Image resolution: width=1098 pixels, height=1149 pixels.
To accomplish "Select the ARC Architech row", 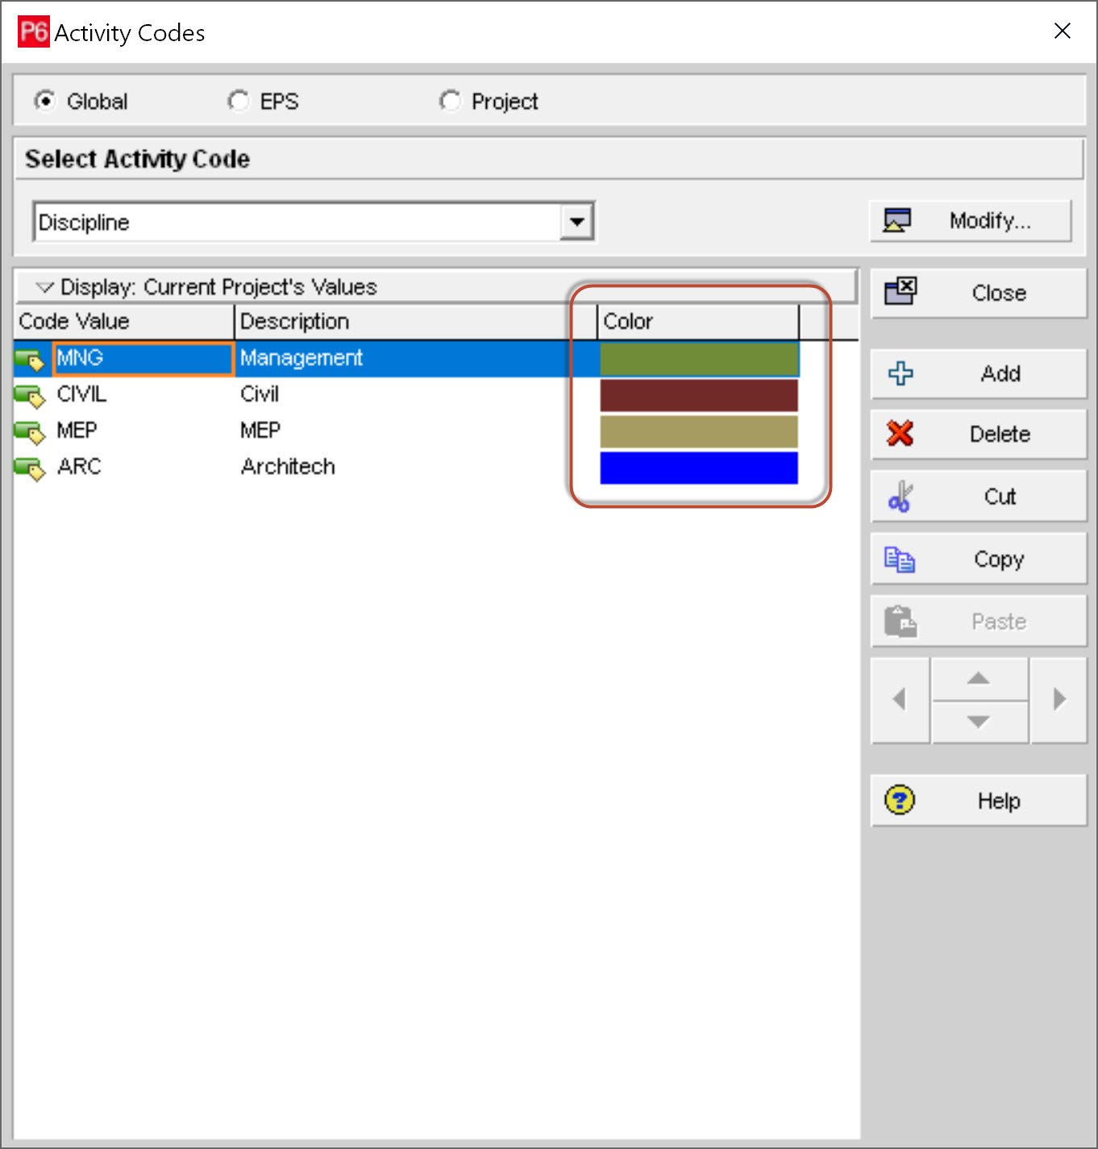I will [x=287, y=467].
